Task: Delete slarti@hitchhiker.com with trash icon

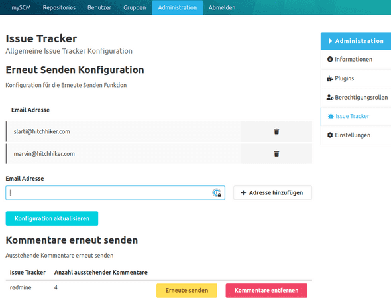Action: (276, 131)
